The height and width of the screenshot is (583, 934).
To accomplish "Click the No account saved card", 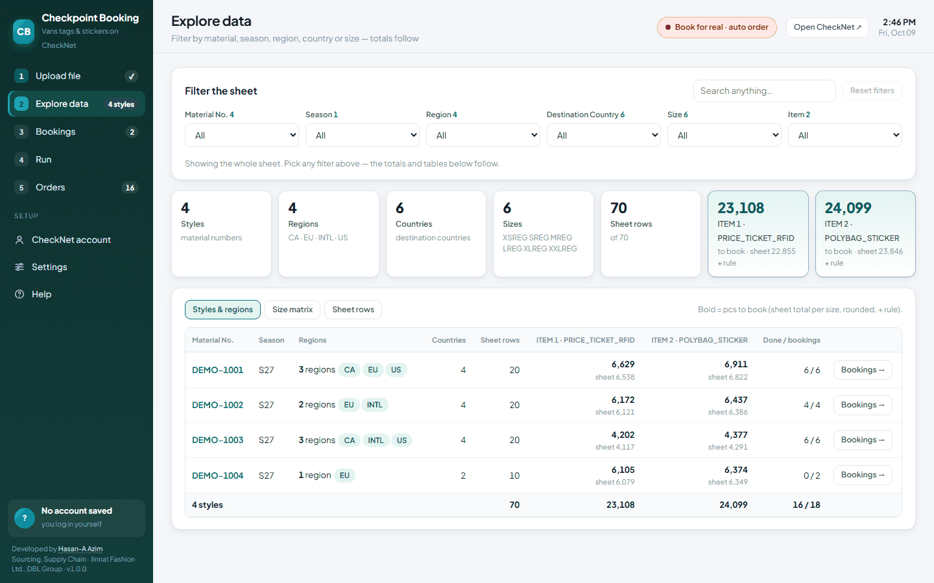I will 77,518.
